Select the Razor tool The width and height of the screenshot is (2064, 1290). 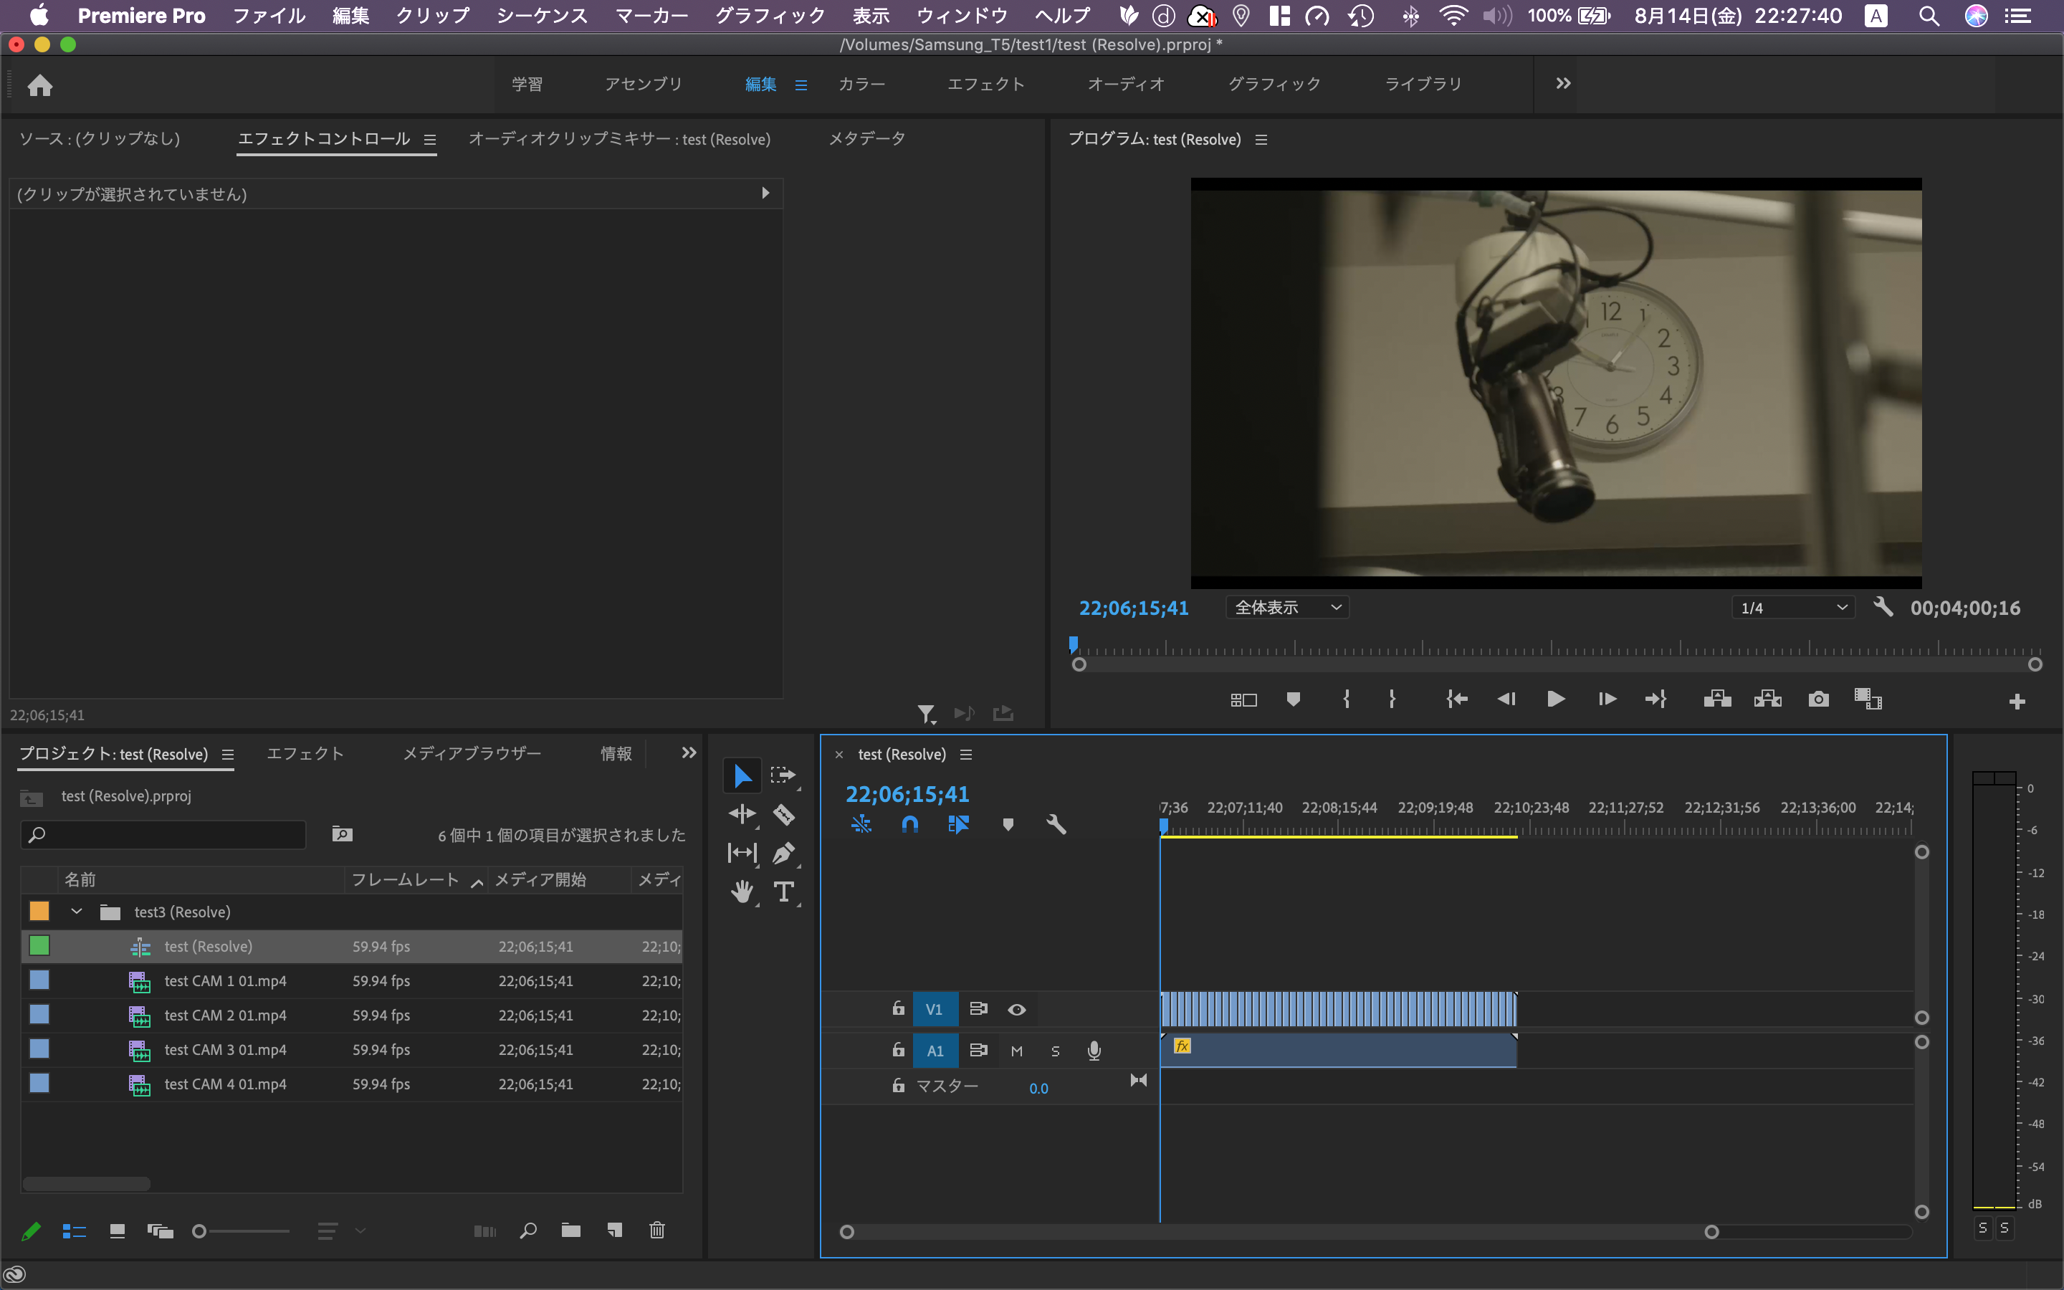(783, 814)
